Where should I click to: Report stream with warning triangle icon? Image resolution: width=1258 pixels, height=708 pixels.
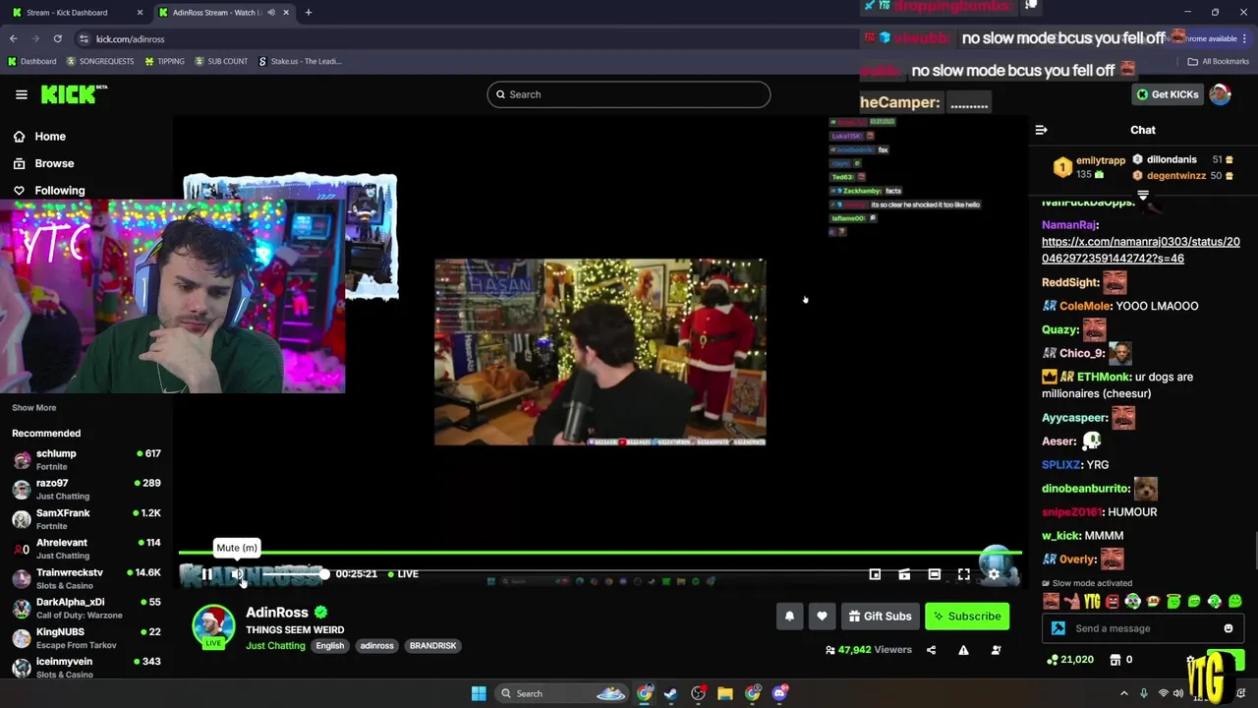tap(963, 650)
